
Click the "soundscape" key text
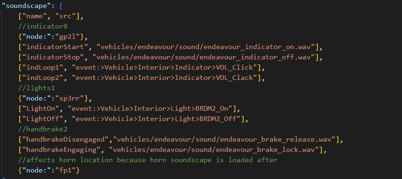(24, 6)
